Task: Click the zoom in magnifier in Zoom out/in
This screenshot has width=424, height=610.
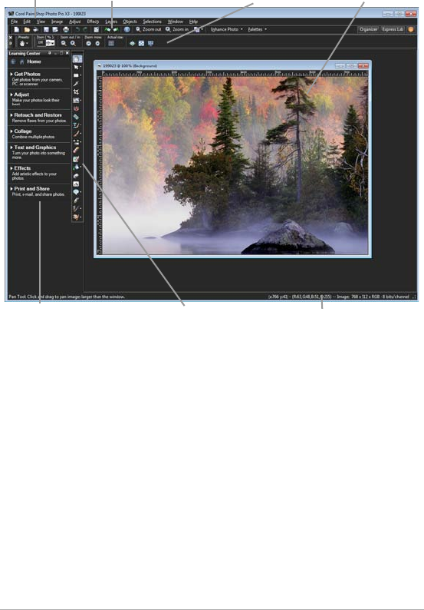Action: click(x=73, y=44)
